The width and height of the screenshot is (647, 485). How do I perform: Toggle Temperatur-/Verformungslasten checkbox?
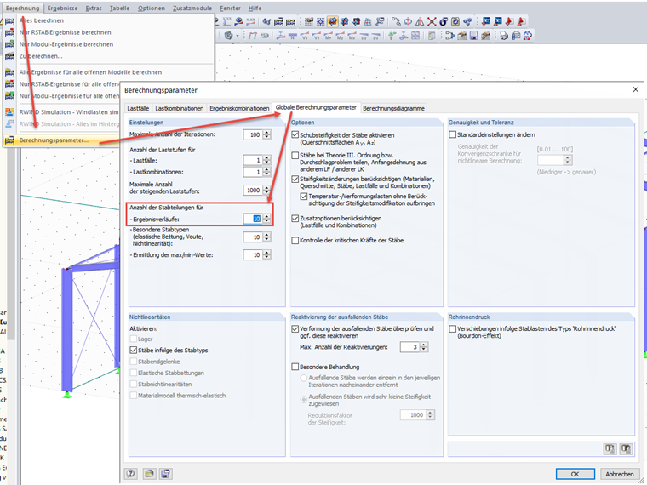coord(304,197)
